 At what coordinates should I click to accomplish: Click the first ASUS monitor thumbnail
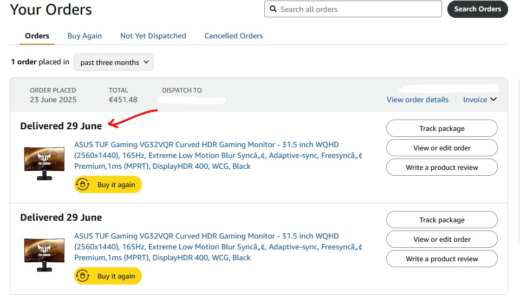point(44,163)
